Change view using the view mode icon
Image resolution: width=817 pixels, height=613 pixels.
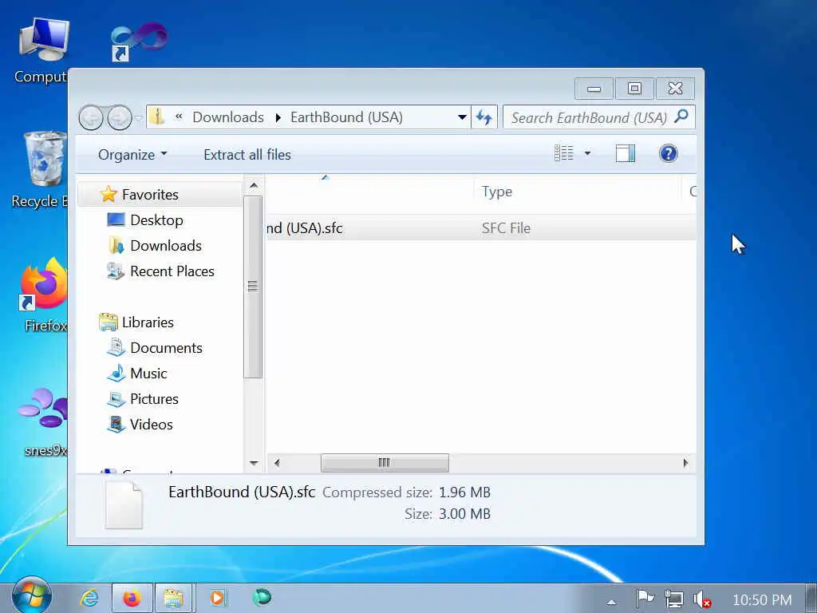point(564,153)
